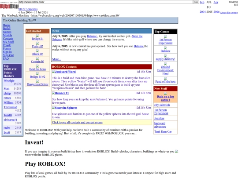Open the Contests menu link
The height and width of the screenshot is (178, 238).
click(x=8, y=39)
